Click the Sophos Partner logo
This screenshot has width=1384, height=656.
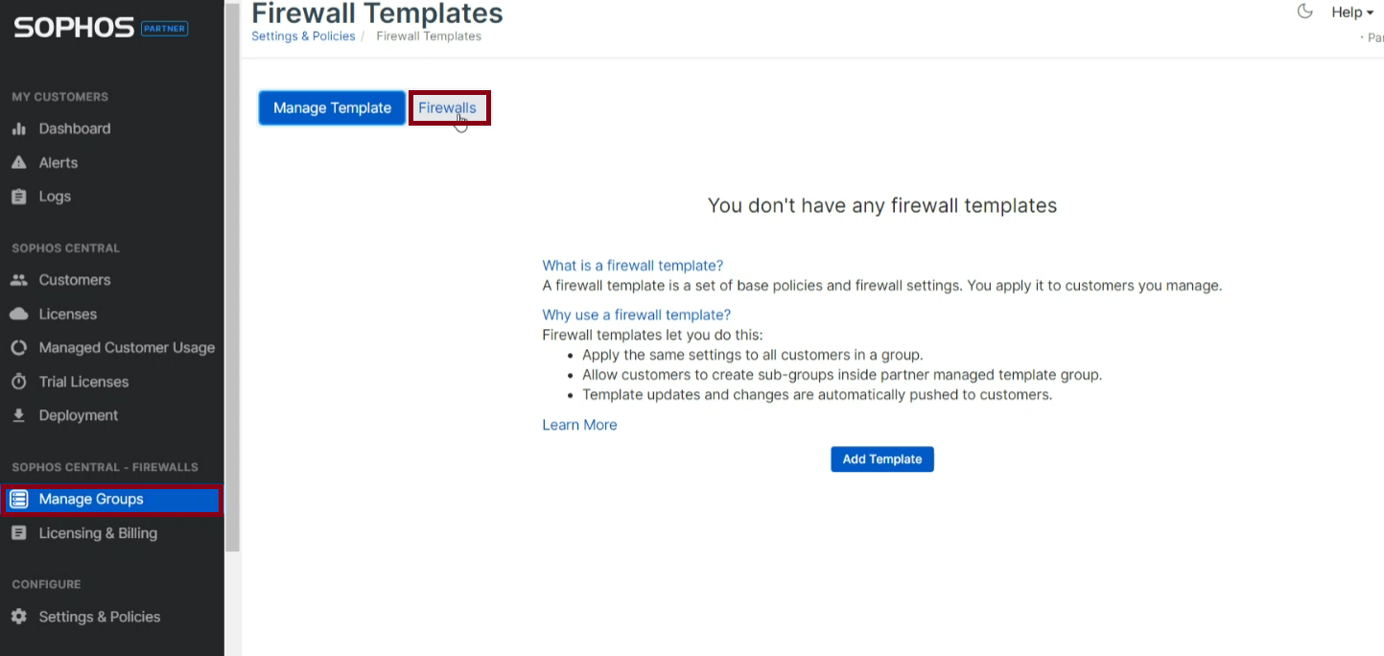click(101, 28)
